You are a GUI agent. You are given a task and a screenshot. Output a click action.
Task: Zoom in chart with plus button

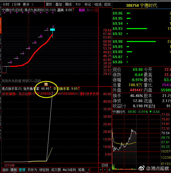point(101,170)
